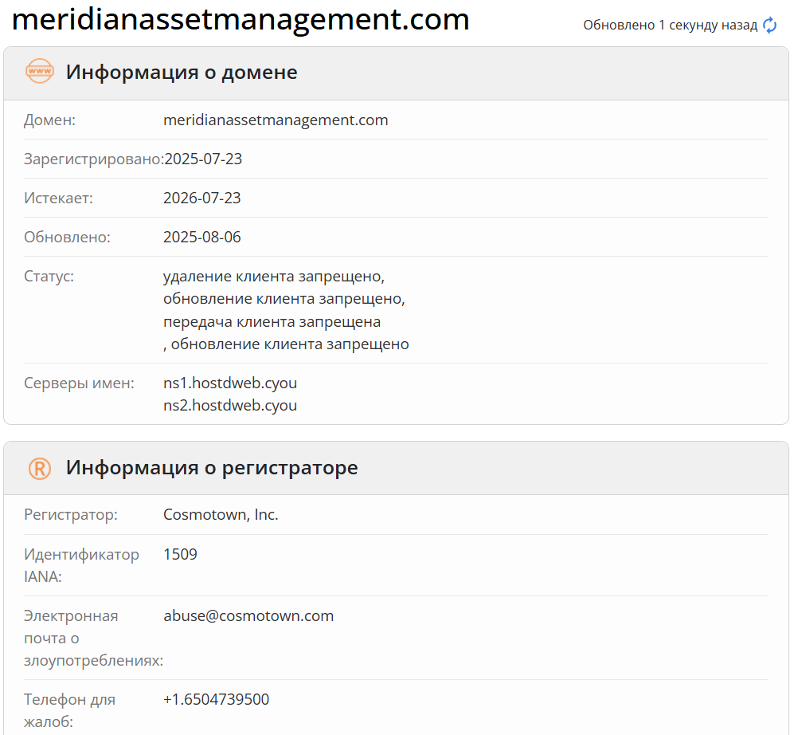794x735 pixels.
Task: Click status 'удаление клиента запрещено,'
Action: 274,277
